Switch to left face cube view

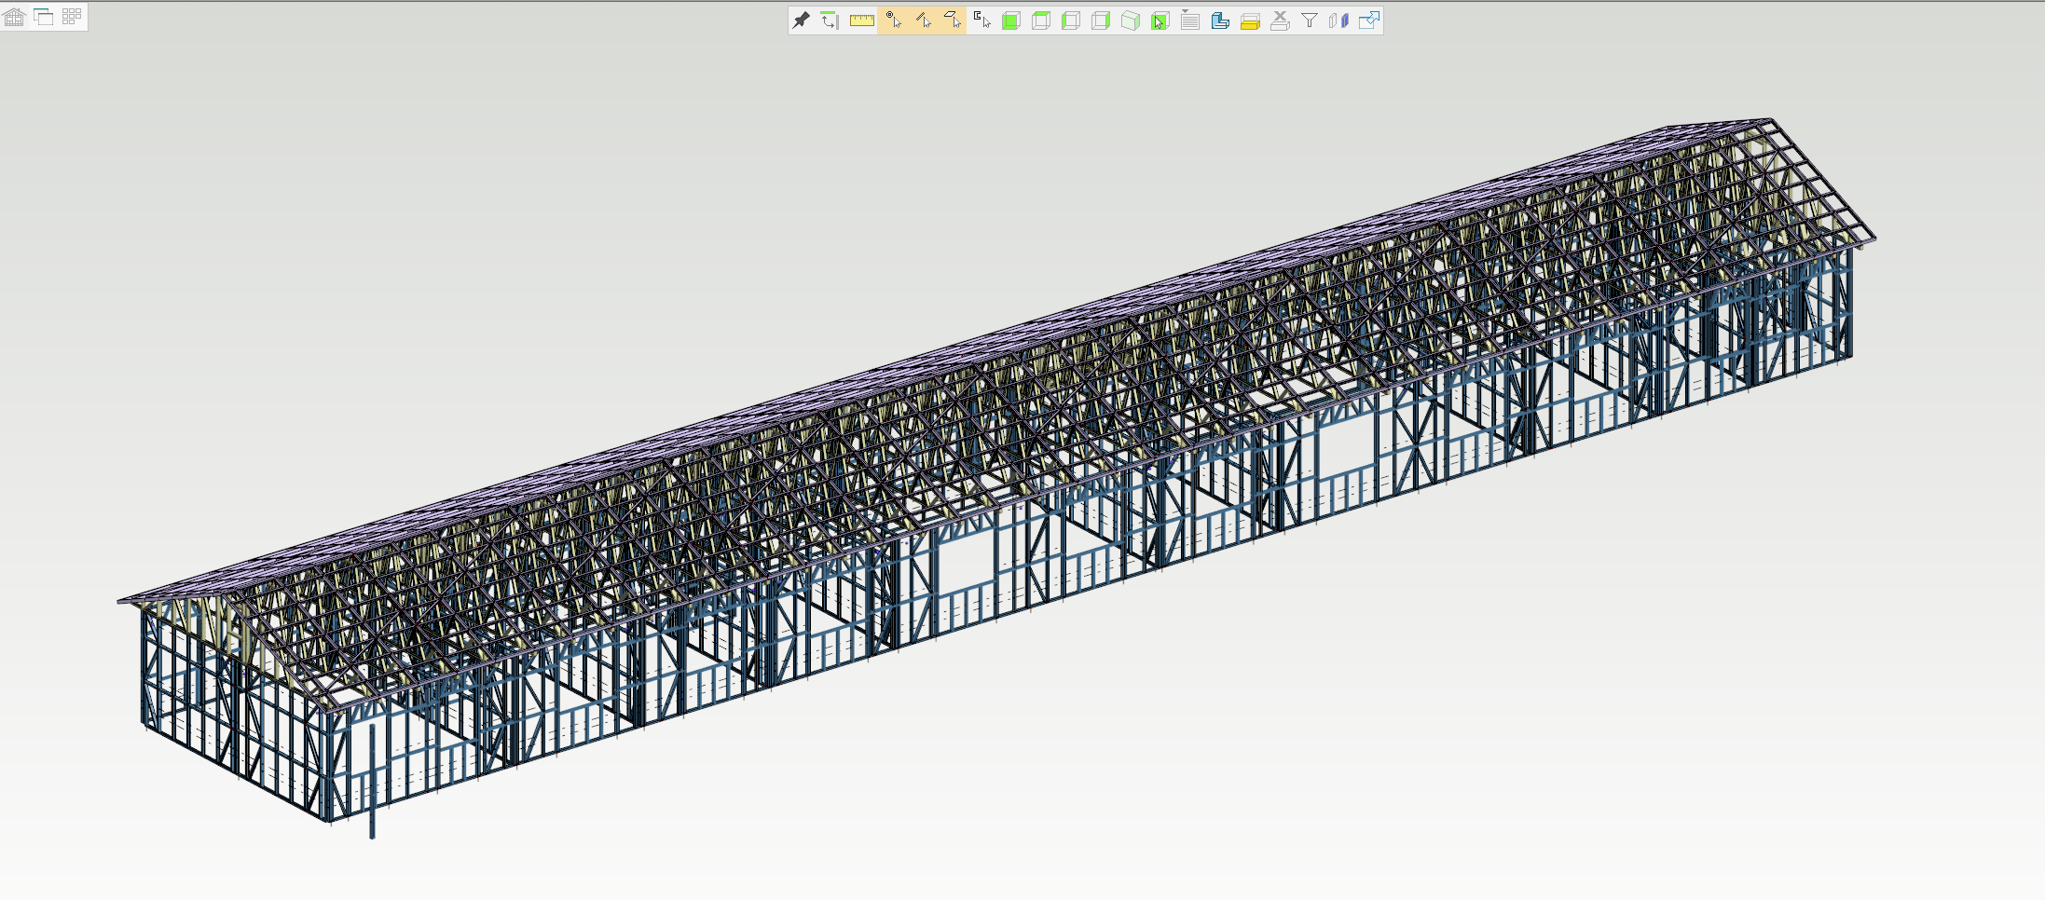[x=1071, y=20]
